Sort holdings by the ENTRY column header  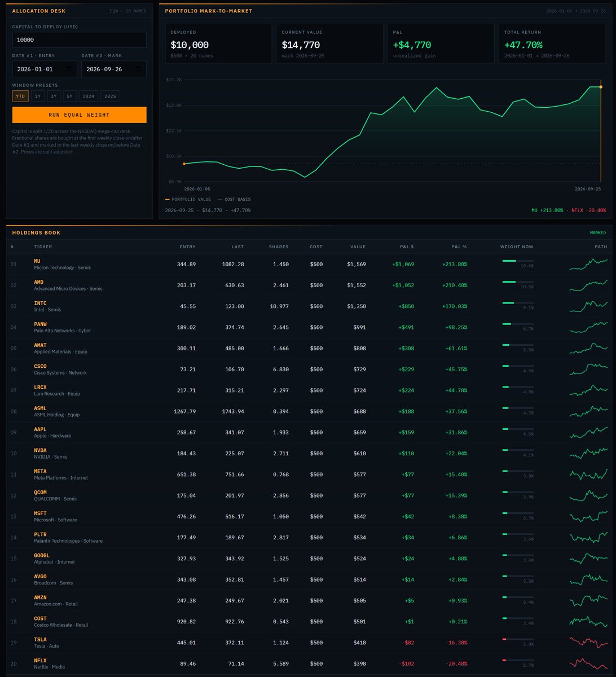[x=188, y=247]
